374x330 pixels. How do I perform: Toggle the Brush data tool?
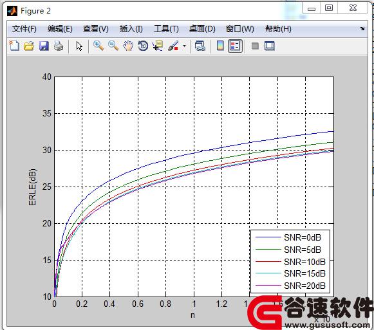tap(173, 46)
